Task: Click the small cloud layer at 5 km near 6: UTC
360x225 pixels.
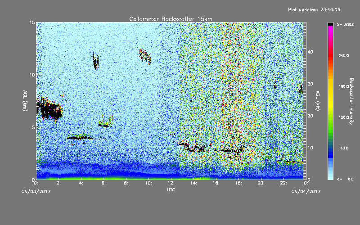Action: [x=105, y=125]
